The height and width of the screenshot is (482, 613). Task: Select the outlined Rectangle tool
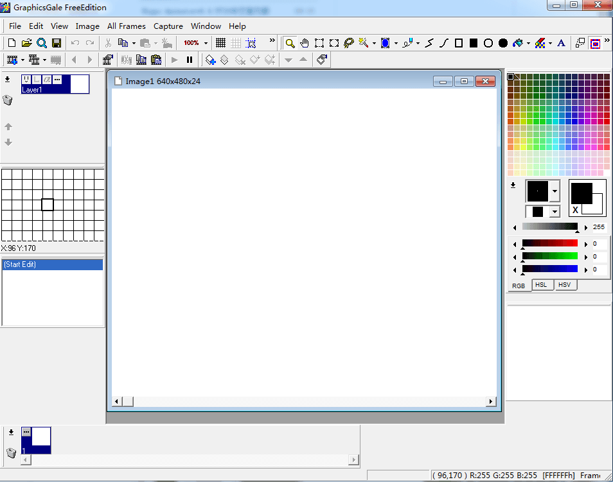tap(459, 43)
